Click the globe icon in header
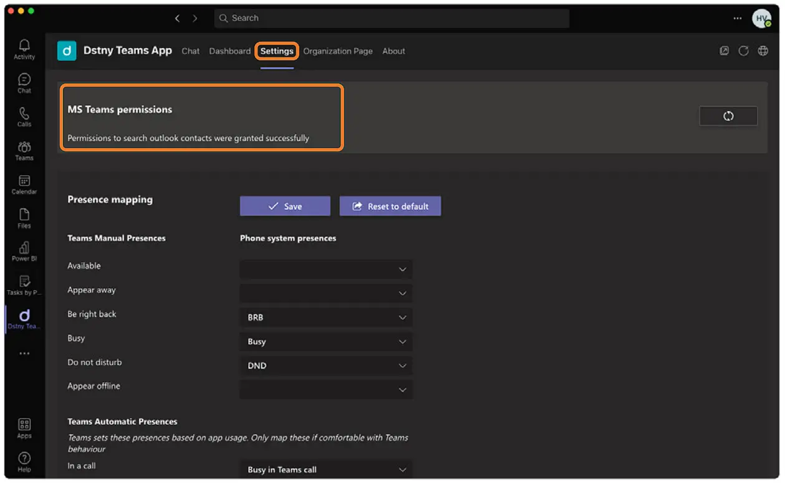This screenshot has height=485, width=785. (x=763, y=51)
